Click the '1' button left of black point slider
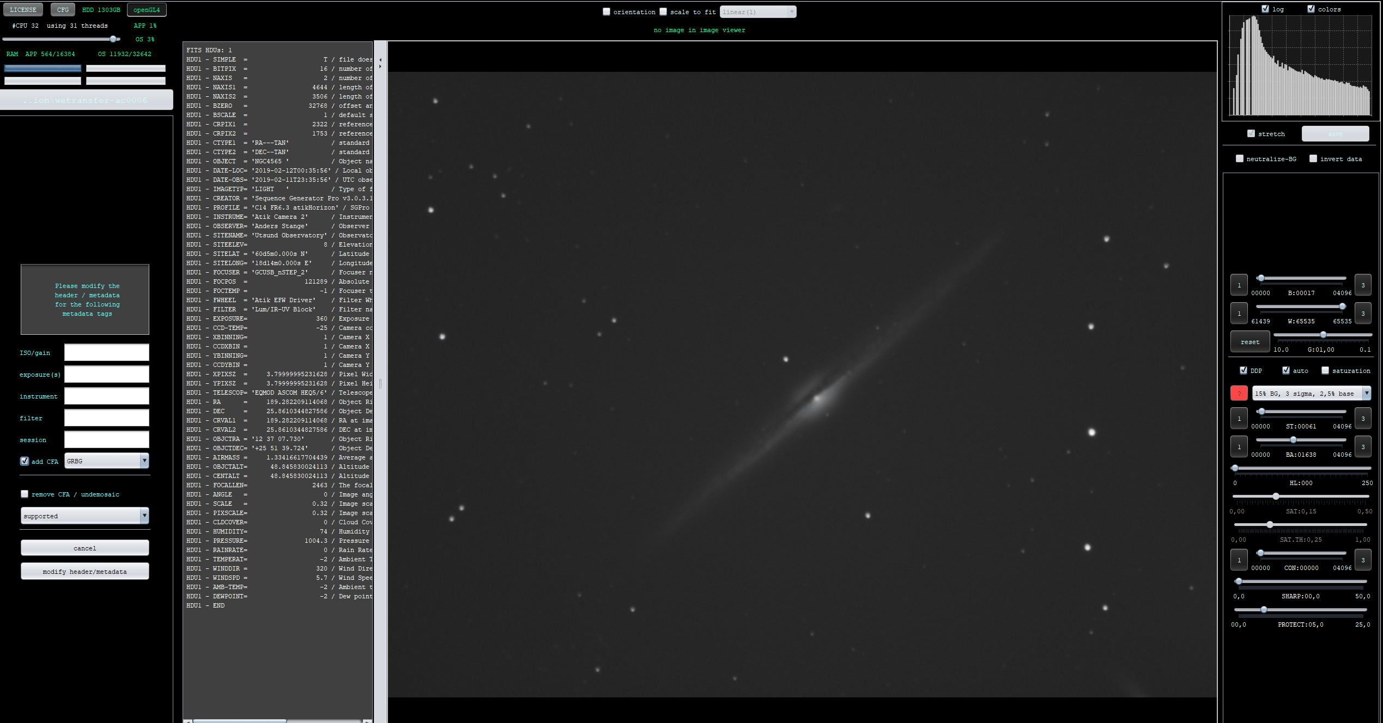The height and width of the screenshot is (723, 1383). 1239,285
